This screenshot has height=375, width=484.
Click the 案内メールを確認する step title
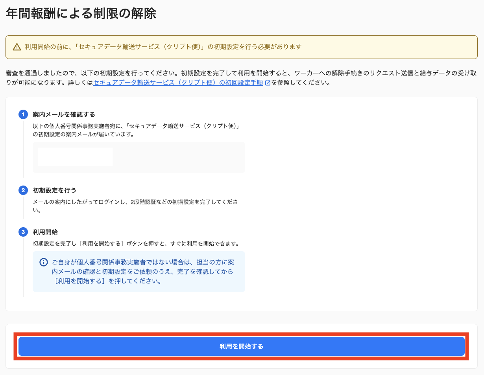pyautogui.click(x=64, y=114)
